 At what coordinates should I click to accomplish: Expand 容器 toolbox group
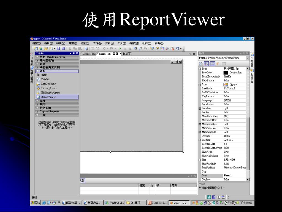point(37,64)
